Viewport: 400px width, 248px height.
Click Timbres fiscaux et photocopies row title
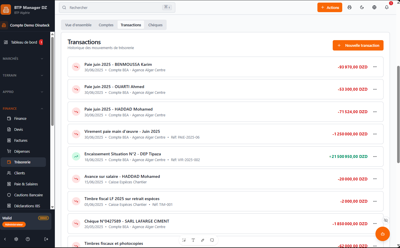[x=114, y=243]
